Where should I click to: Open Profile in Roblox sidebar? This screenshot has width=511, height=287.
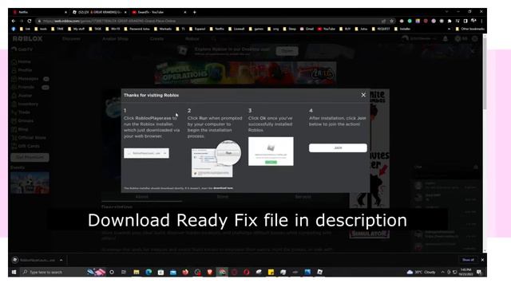click(x=22, y=70)
